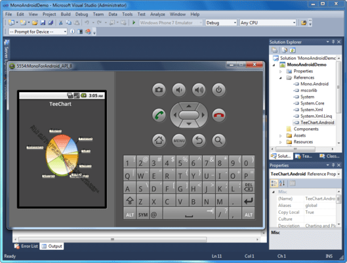Open the File menu
The width and height of the screenshot is (347, 263).
(x=9, y=14)
